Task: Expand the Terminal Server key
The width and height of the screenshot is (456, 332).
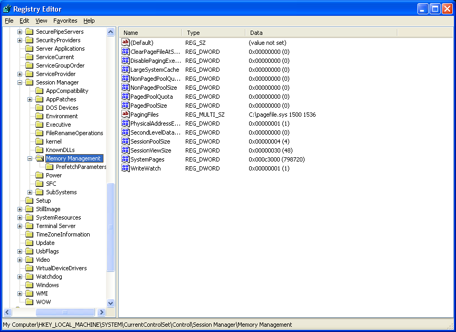Action: [x=20, y=226]
